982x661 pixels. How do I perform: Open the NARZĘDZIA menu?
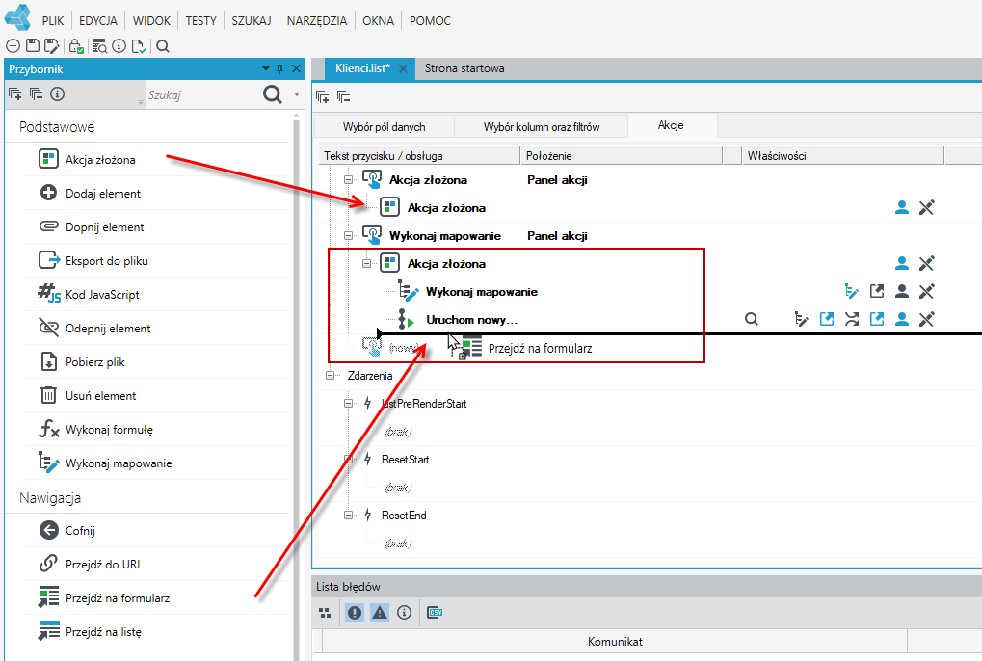click(317, 20)
